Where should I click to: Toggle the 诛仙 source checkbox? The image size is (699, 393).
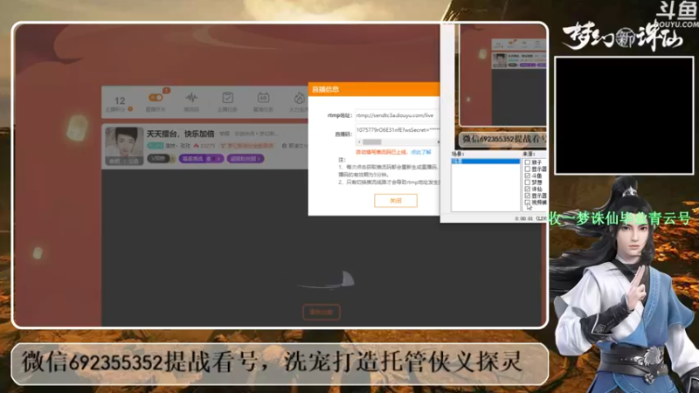click(x=528, y=190)
